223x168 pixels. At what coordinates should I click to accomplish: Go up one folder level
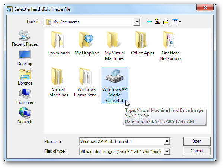click(157, 22)
